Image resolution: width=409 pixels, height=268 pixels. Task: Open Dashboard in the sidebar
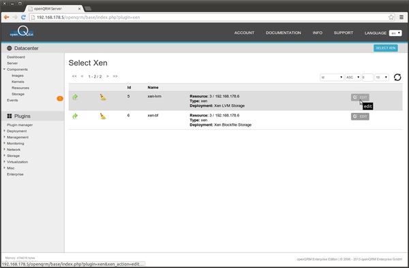click(x=16, y=57)
